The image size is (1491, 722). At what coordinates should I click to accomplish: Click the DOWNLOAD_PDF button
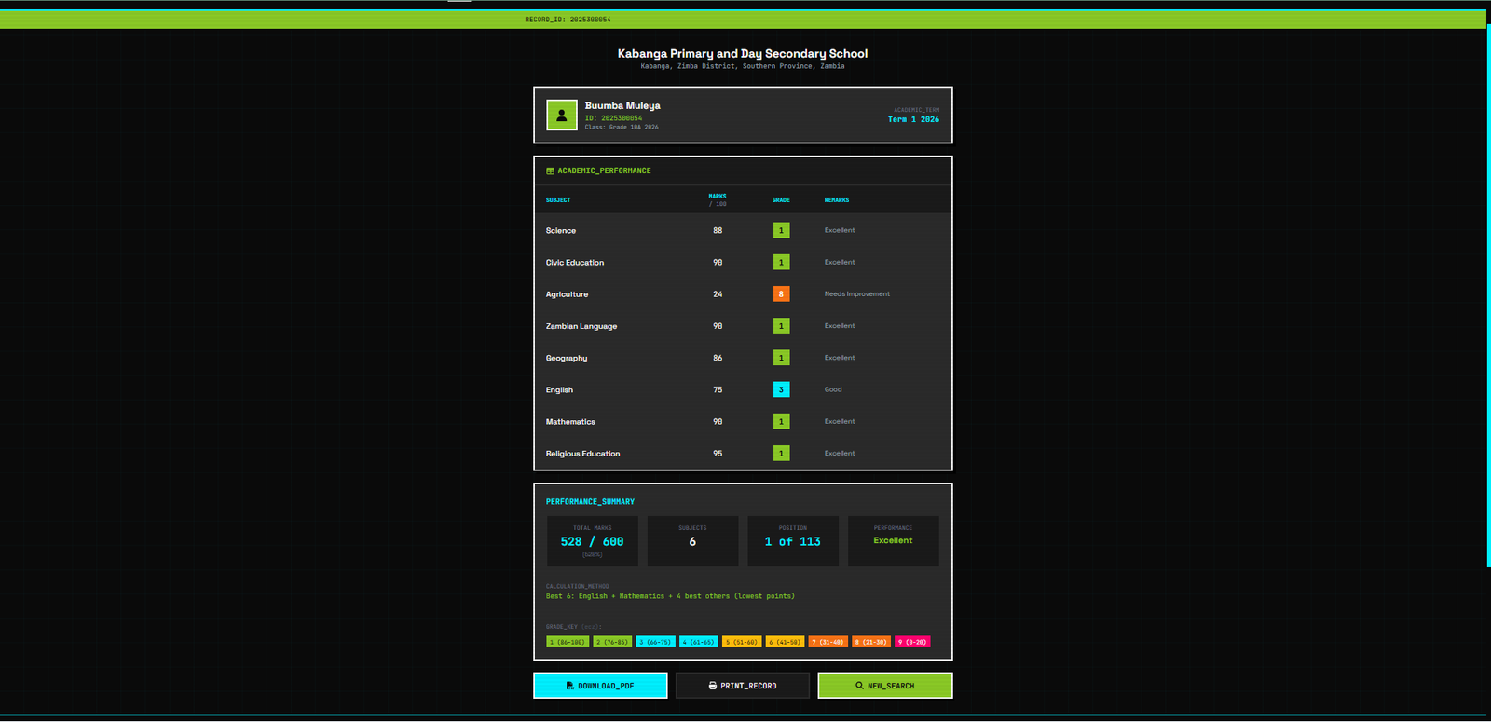tap(600, 686)
